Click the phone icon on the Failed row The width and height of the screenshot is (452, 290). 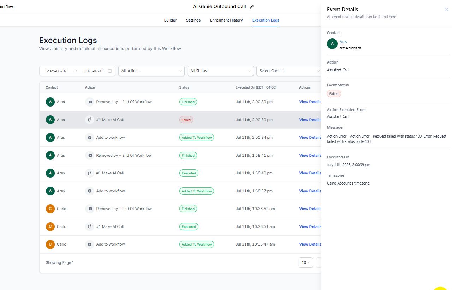90,120
